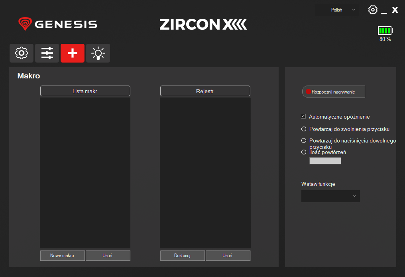Select the red macro plus icon
This screenshot has height=277, width=405.
72,53
